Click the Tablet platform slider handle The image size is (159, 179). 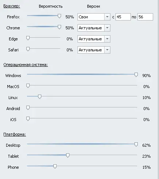pos(68,156)
